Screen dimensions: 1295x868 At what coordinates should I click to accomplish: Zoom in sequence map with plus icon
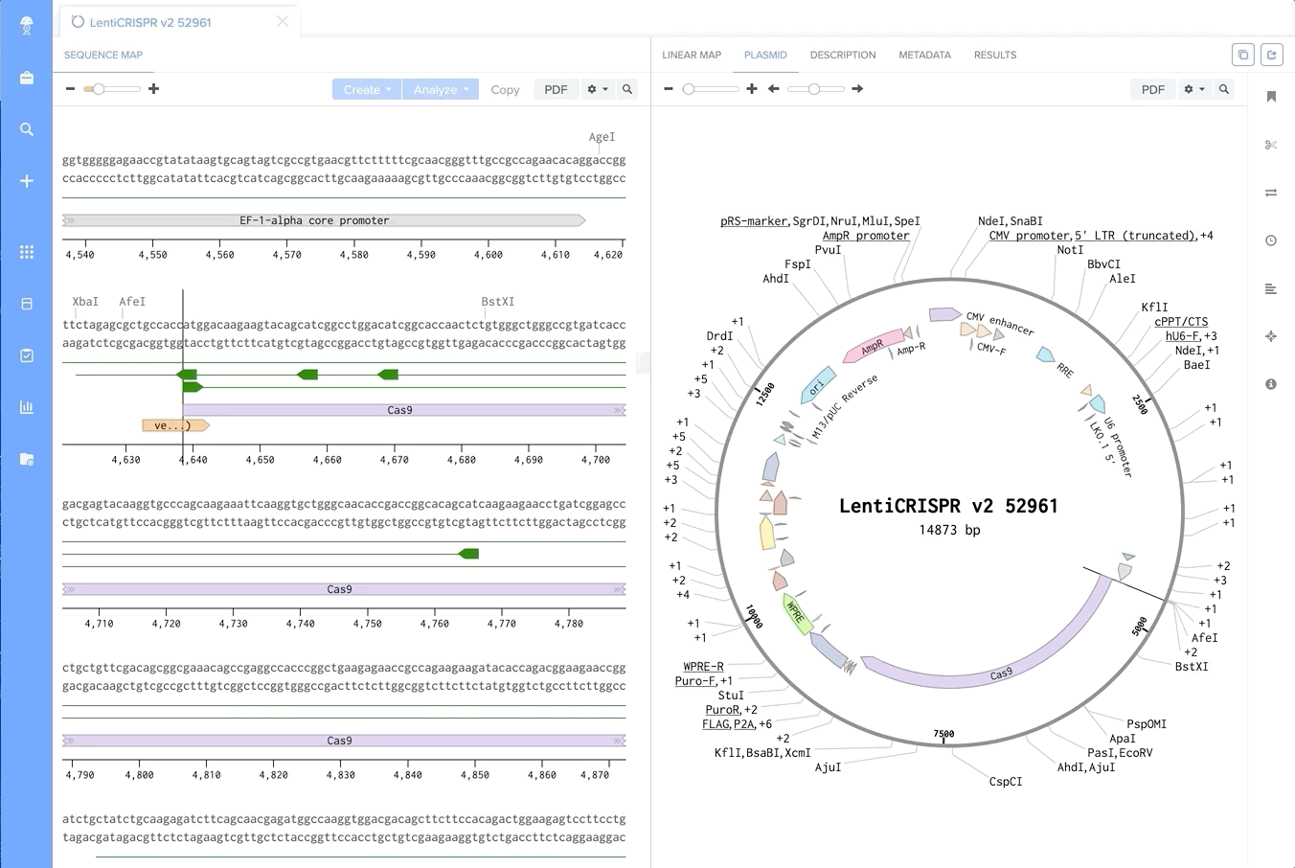pos(153,89)
